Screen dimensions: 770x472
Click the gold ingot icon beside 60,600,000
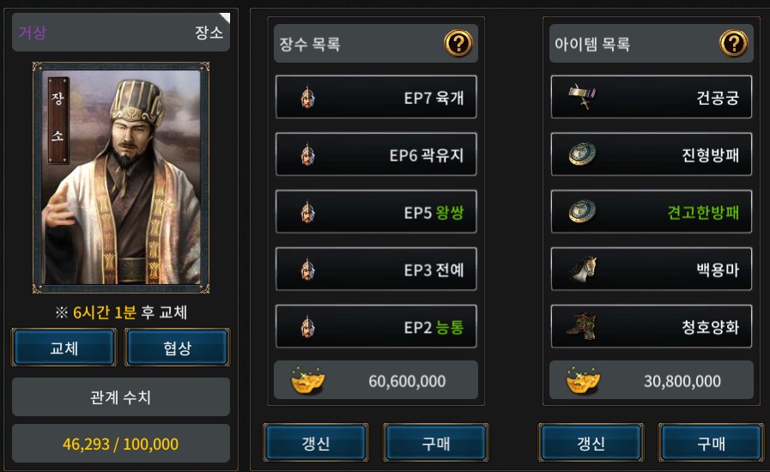pyautogui.click(x=307, y=380)
